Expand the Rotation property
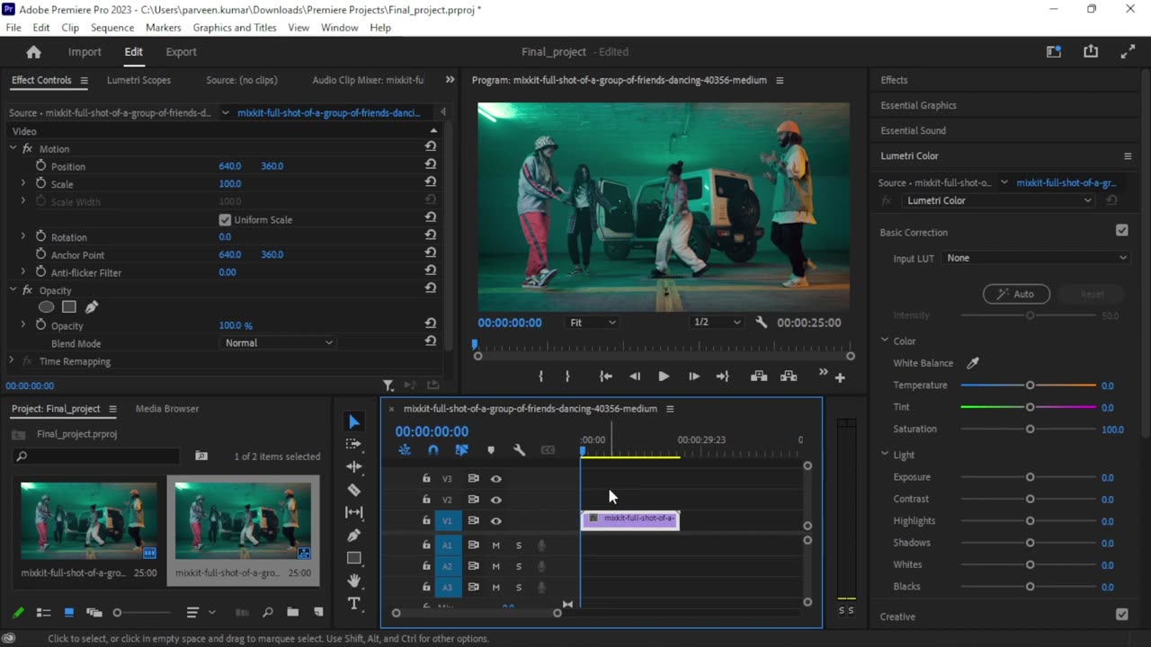1151x647 pixels. click(23, 236)
